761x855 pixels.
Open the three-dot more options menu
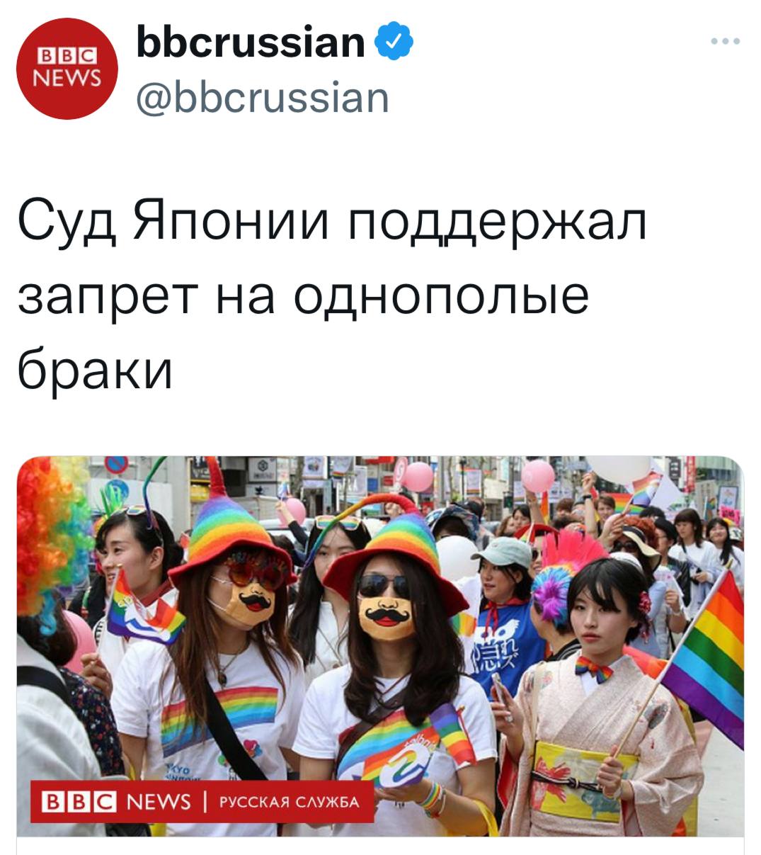pyautogui.click(x=726, y=41)
